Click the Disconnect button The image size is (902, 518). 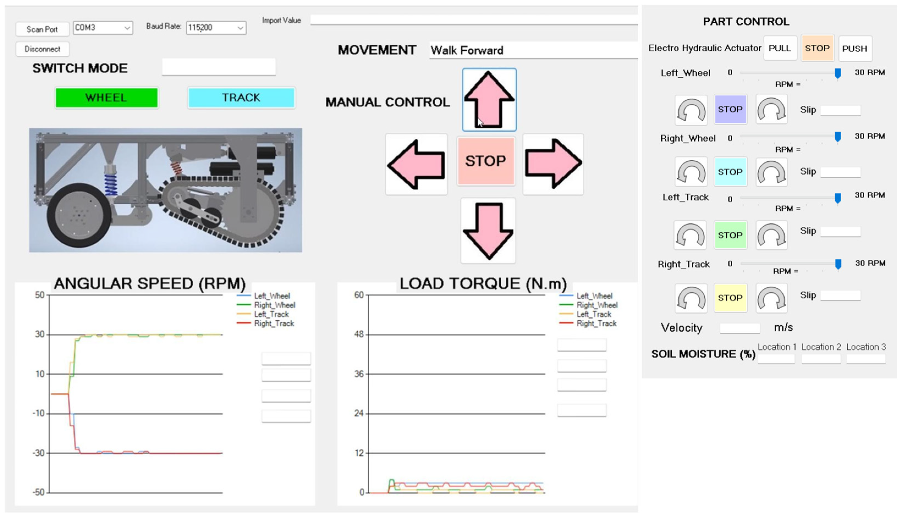click(x=42, y=49)
